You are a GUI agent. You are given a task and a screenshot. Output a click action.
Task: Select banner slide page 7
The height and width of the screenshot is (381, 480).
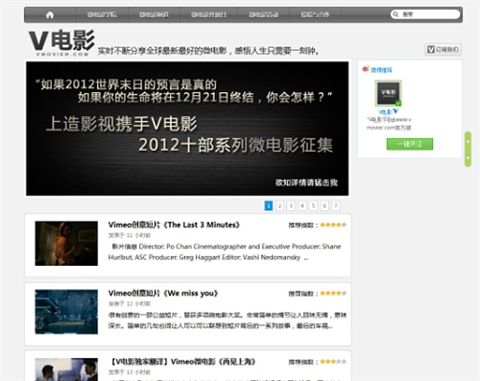[336, 205]
